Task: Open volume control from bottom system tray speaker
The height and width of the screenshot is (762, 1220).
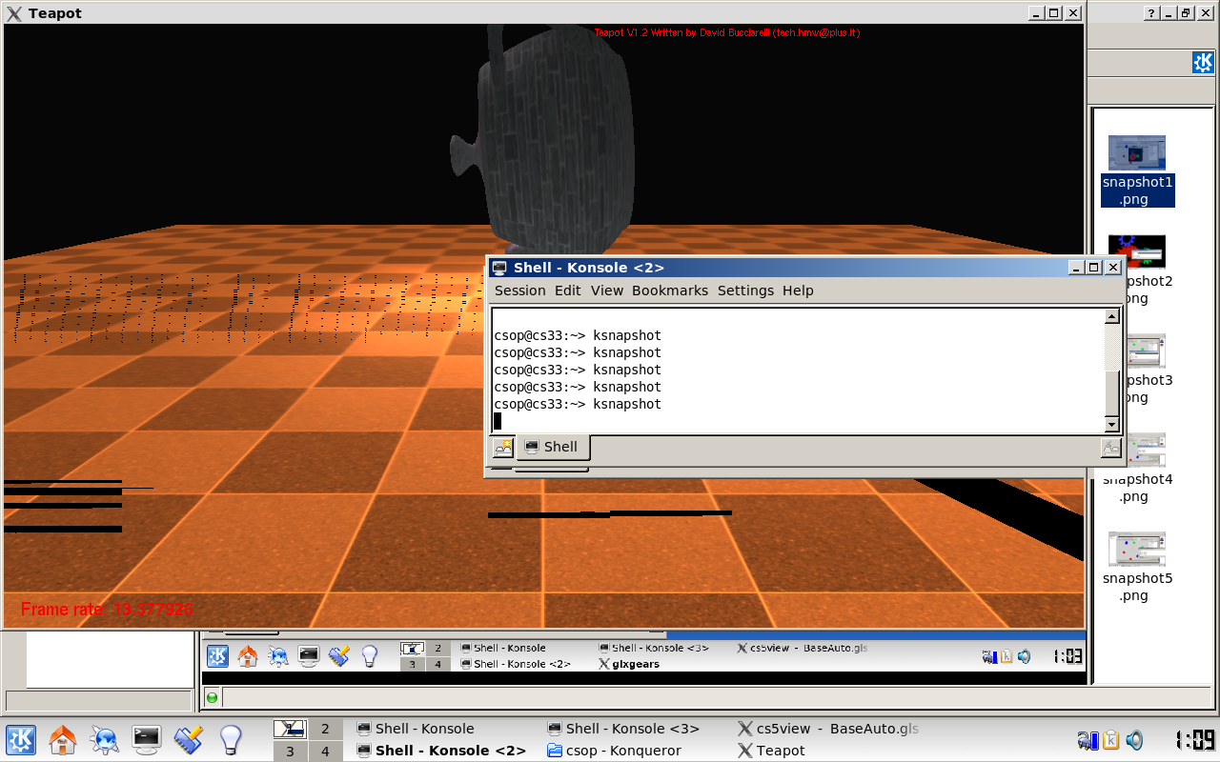Action: point(1134,740)
